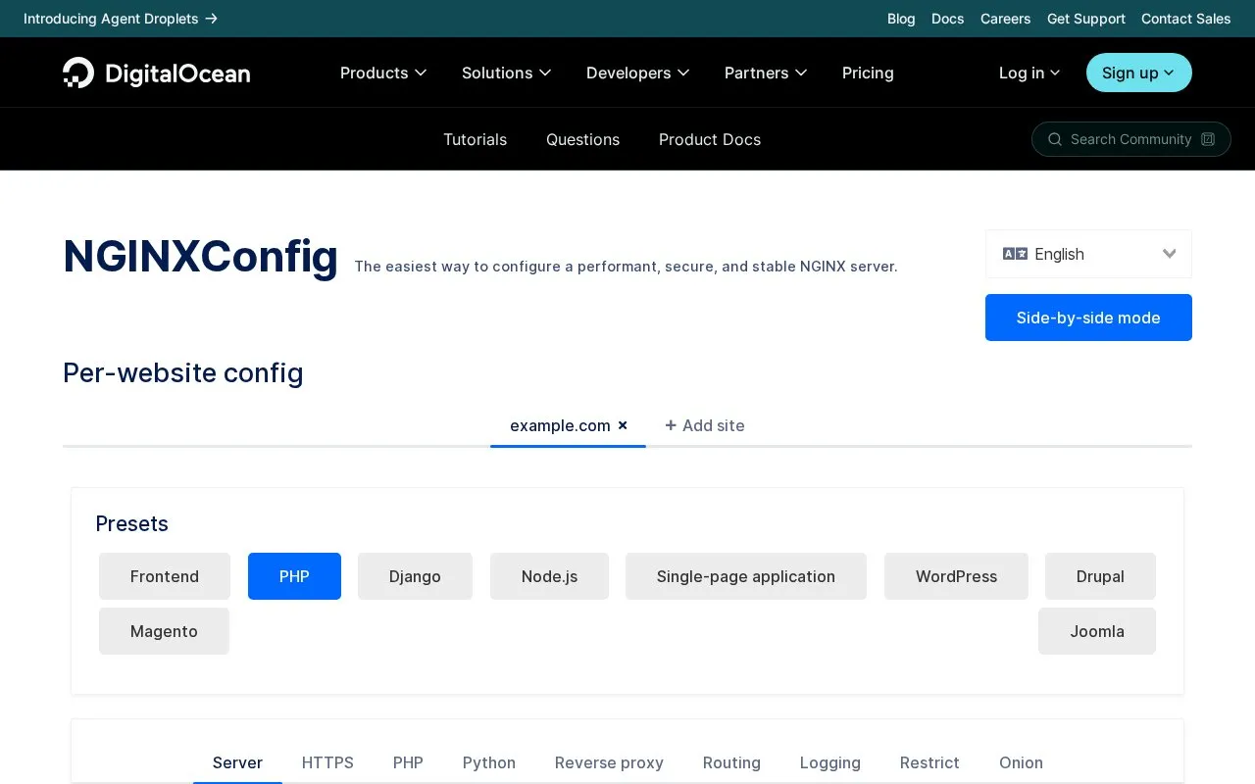Click Contact Sales
The width and height of the screenshot is (1255, 784).
[x=1185, y=19]
